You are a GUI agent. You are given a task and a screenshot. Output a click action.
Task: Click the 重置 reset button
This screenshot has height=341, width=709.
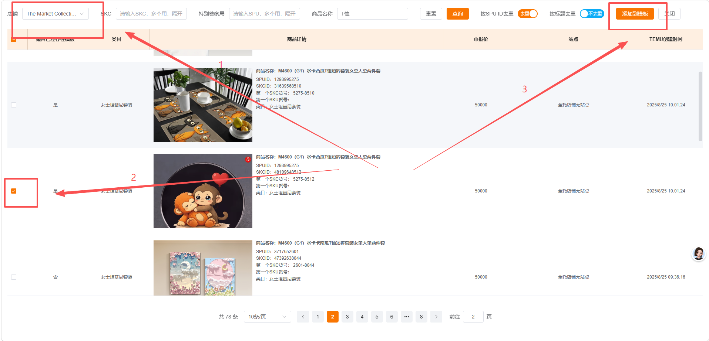pyautogui.click(x=431, y=13)
